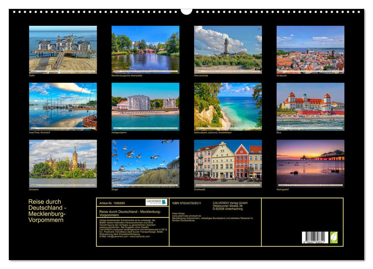This screenshot has height=269, width=373.
Task: Click the blue bookmark on the CALVENDO logo
Action: [164, 202]
